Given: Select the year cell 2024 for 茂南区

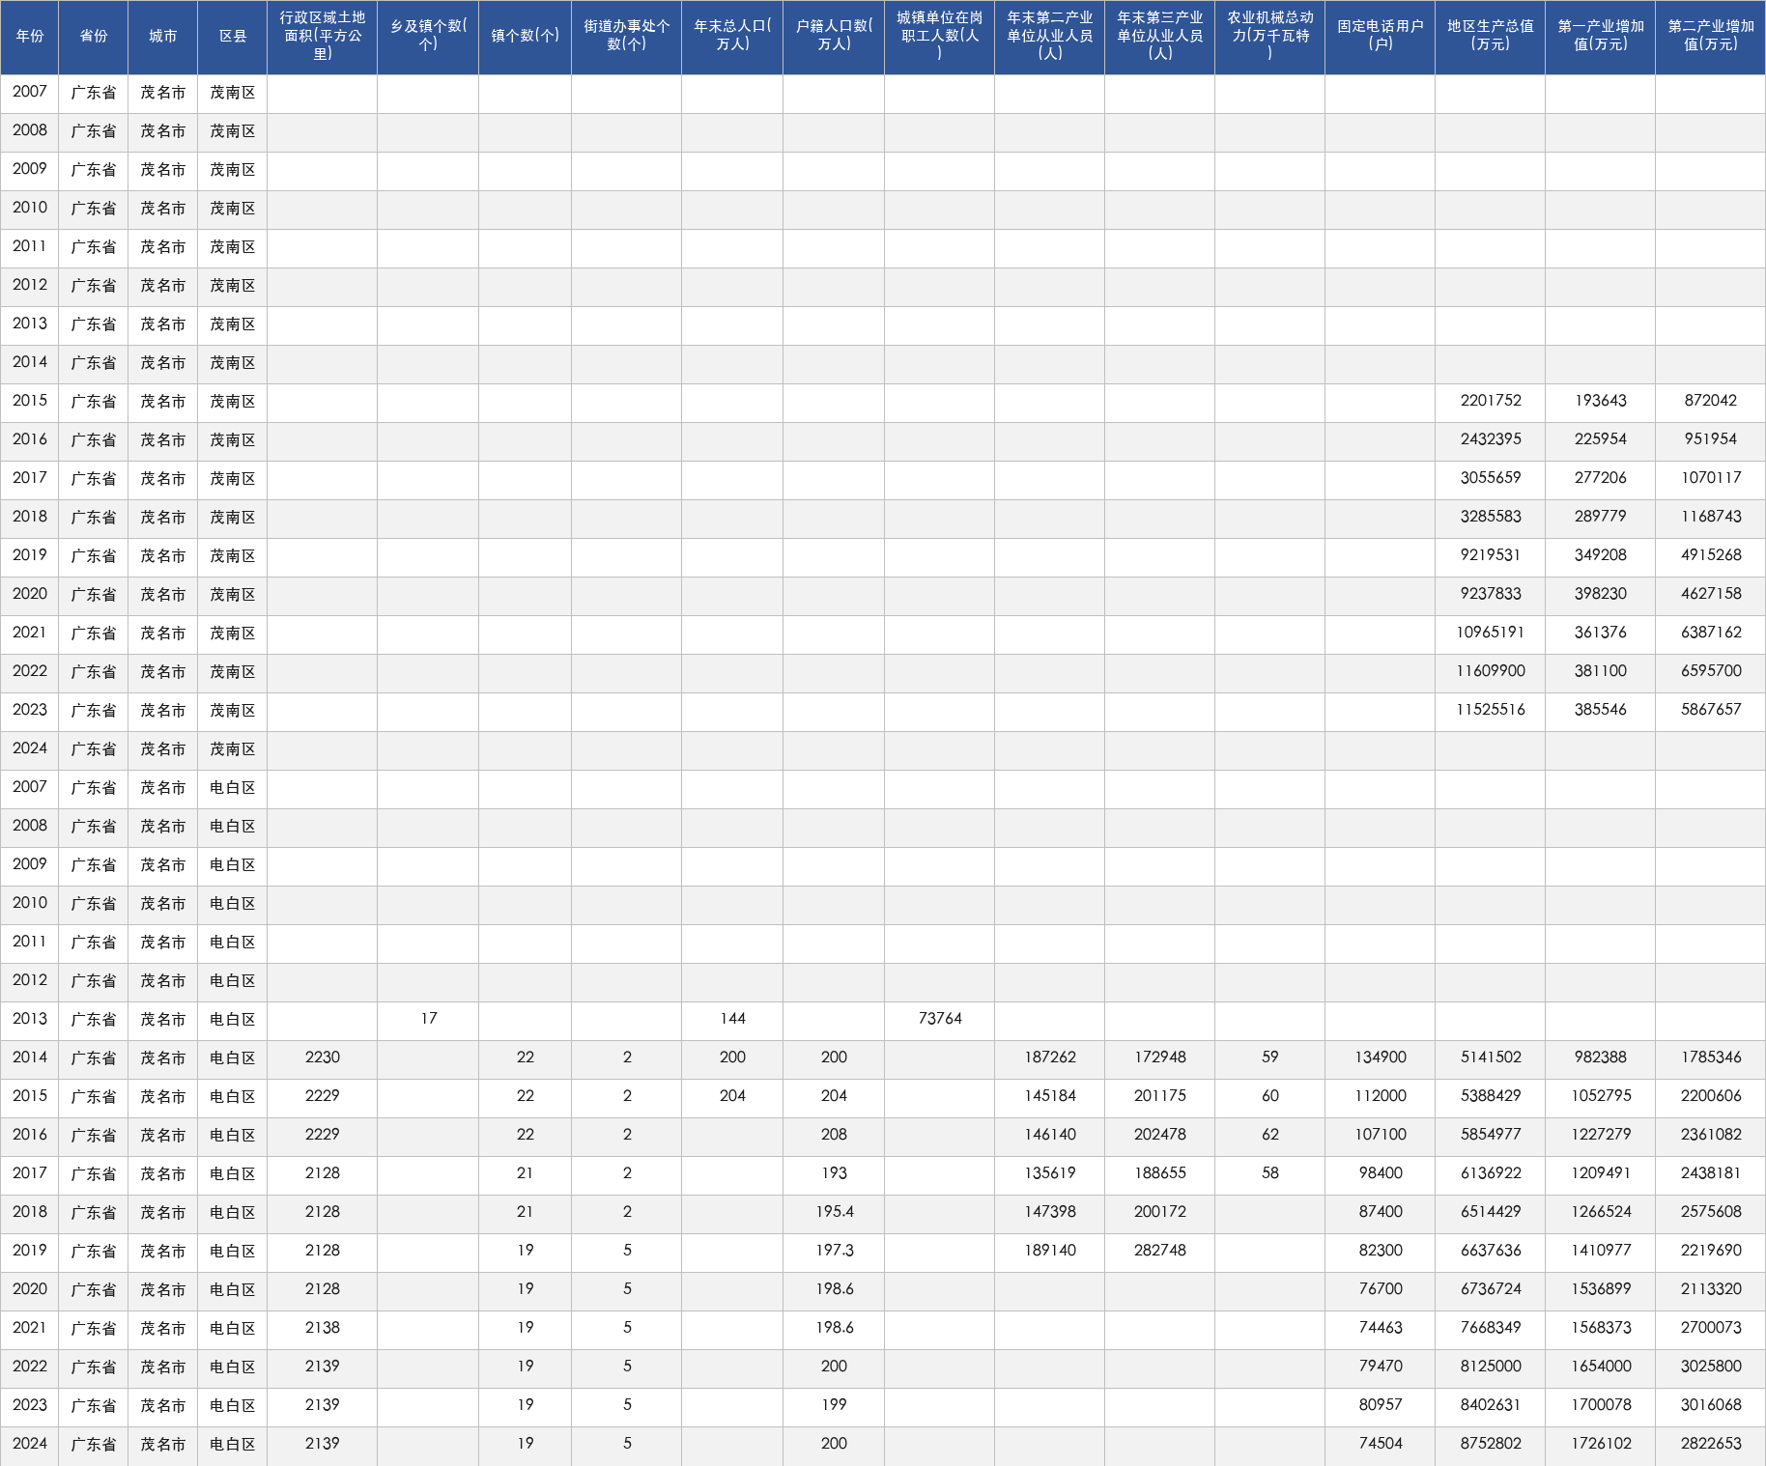Looking at the screenshot, I should point(30,748).
